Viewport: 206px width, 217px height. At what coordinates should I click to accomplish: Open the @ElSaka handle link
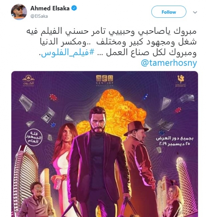pos(39,16)
